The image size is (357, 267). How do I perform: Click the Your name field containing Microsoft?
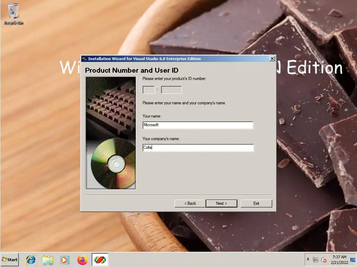(x=198, y=125)
